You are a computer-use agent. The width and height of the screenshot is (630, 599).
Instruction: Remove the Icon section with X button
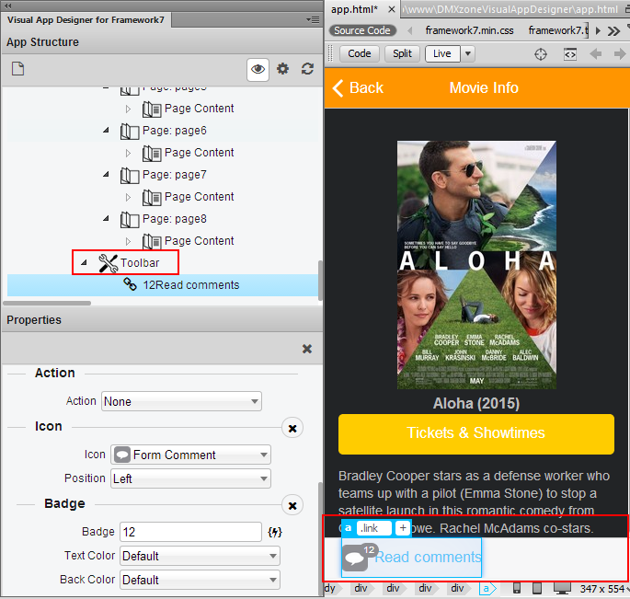(x=292, y=428)
